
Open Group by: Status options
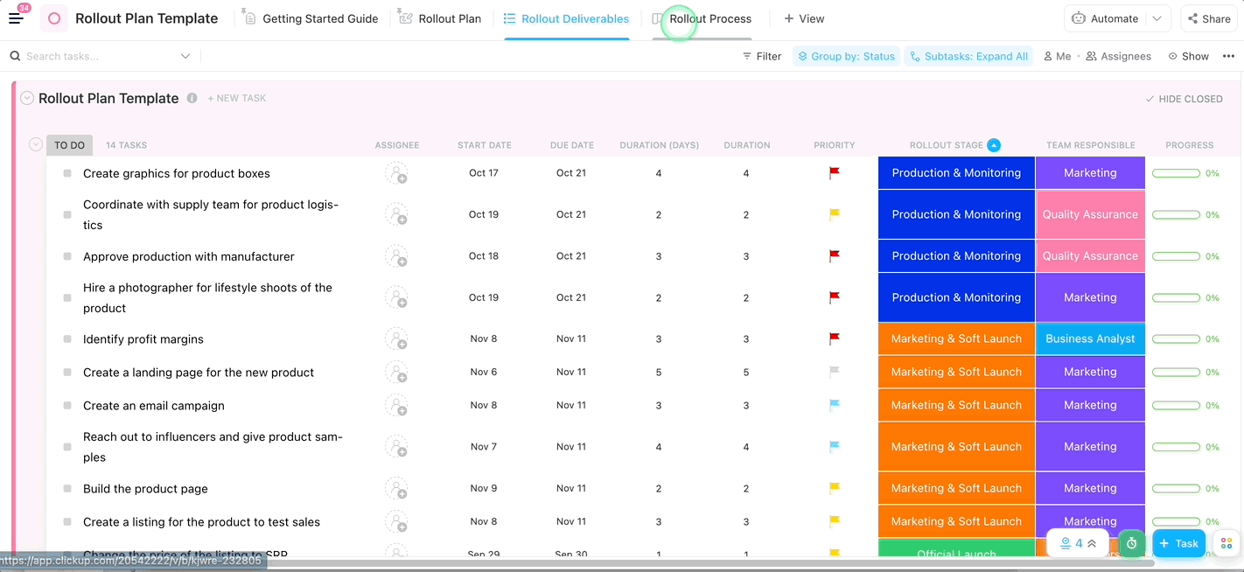tap(846, 56)
